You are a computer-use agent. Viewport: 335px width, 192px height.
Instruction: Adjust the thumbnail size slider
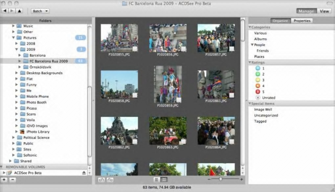click(x=220, y=179)
